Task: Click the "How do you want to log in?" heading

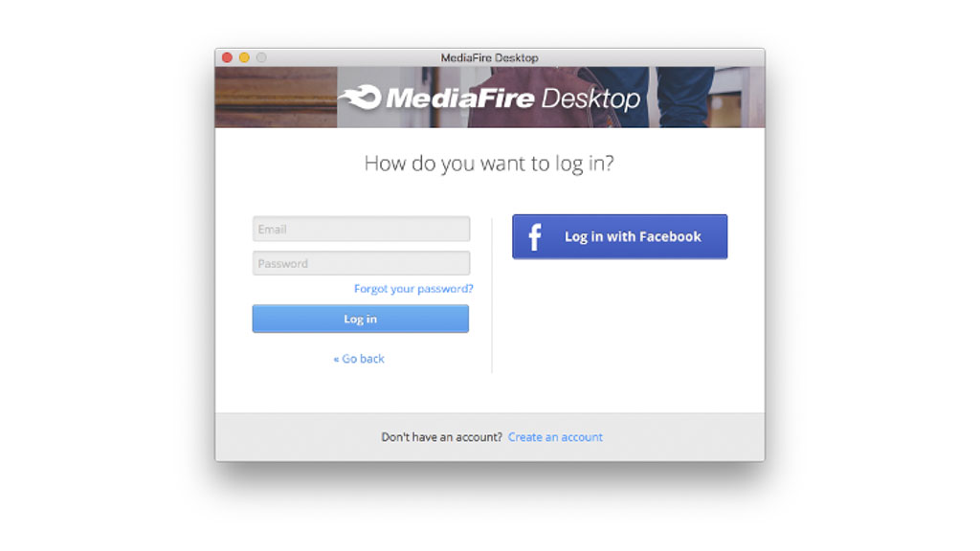Action: 489,164
